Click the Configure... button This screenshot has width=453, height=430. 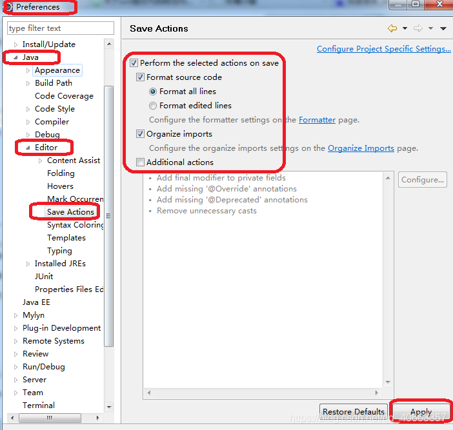(x=423, y=180)
